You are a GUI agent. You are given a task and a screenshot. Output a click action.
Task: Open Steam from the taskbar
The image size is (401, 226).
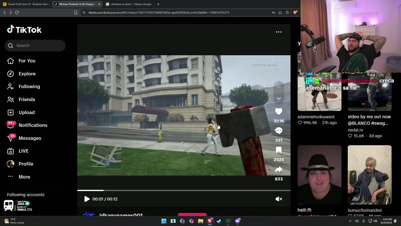coord(219,221)
